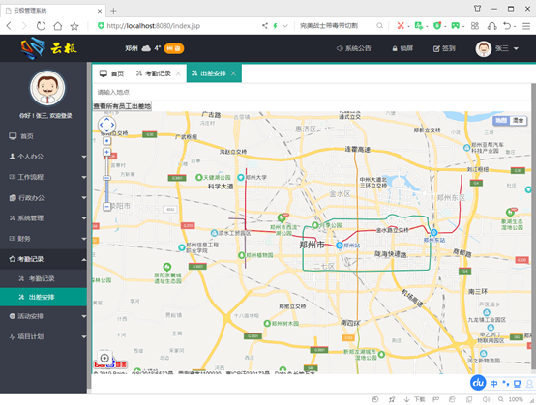Click the large user avatar in sidebar
536x405 pixels.
(x=47, y=88)
